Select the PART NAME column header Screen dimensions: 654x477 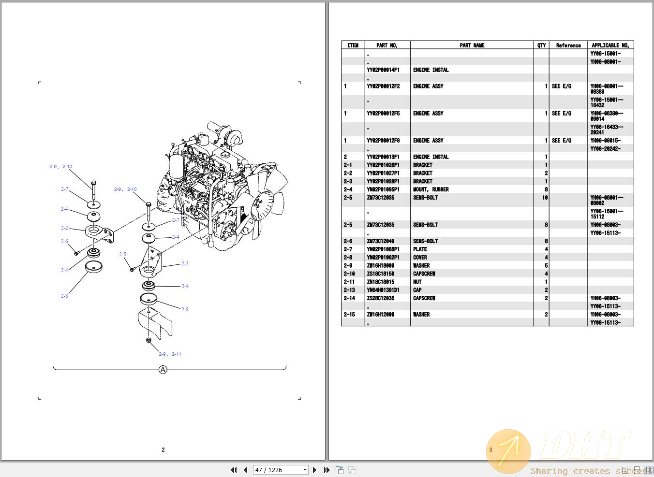(x=472, y=45)
